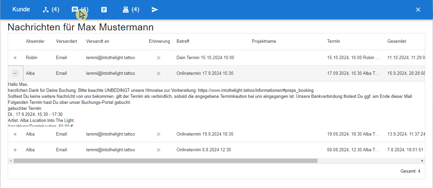Image resolution: width=433 pixels, height=188 pixels.
Task: Sort by Versandart column header
Action: tap(67, 41)
